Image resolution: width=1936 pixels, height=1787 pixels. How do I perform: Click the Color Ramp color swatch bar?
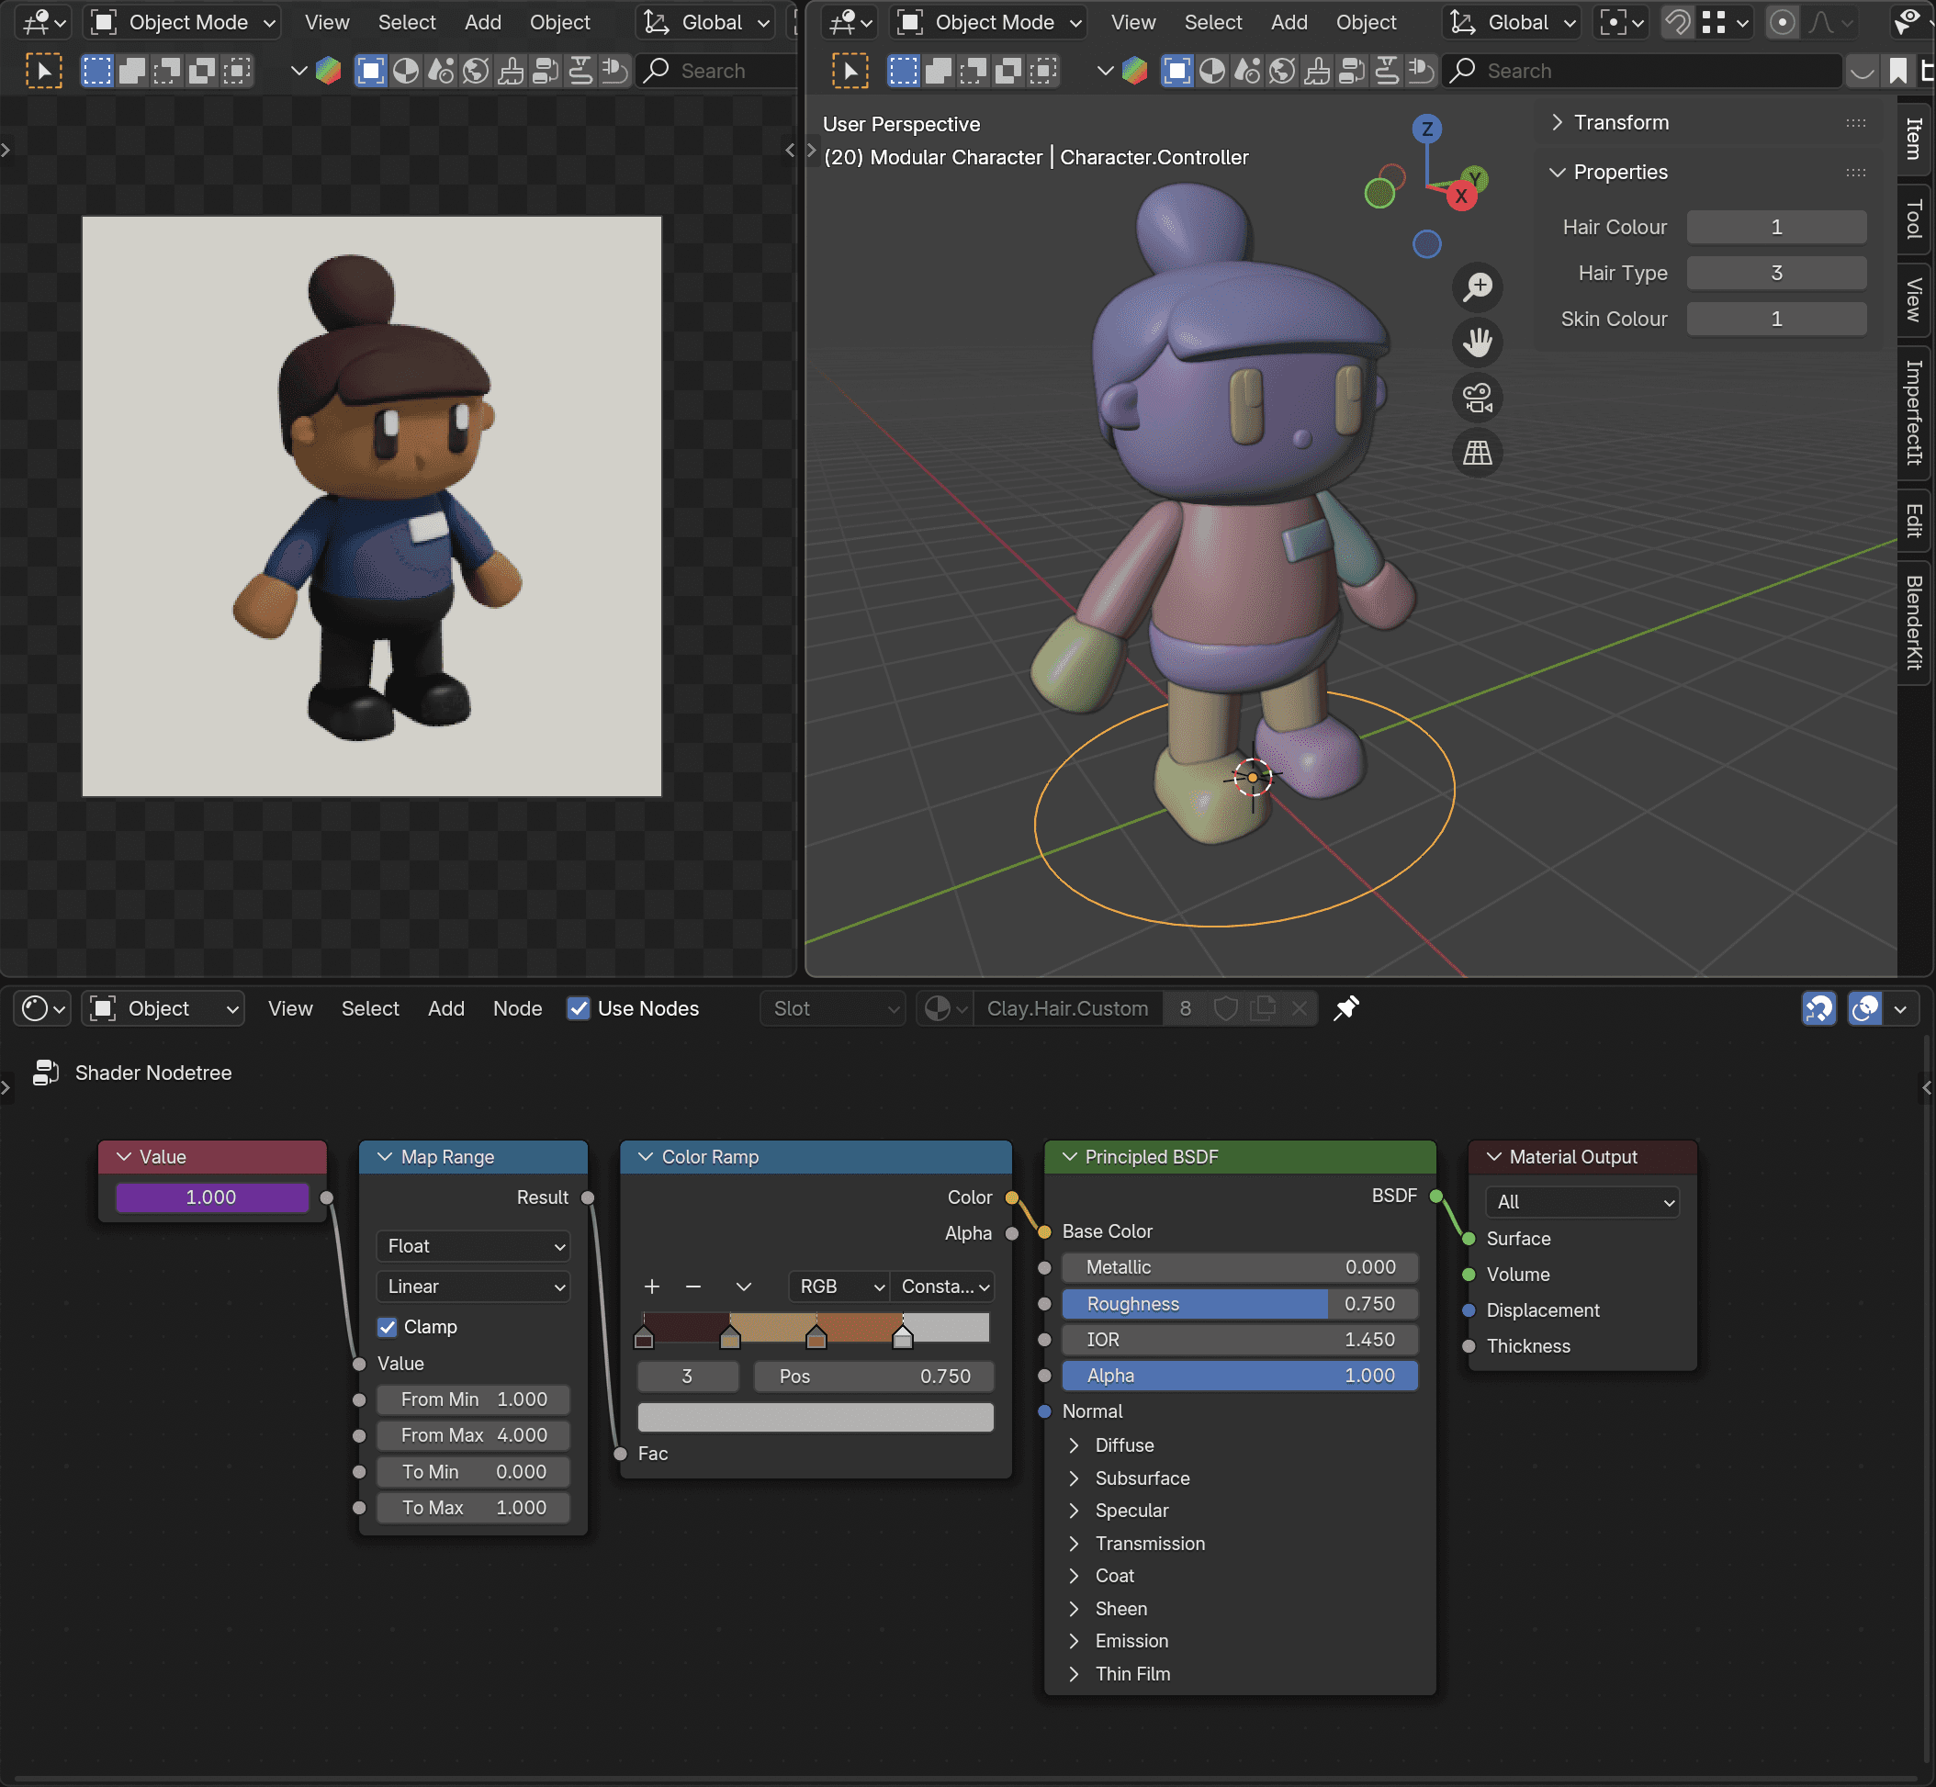coord(816,1417)
